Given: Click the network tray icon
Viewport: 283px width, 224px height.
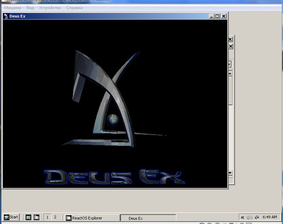Looking at the screenshot, I should [257, 217].
